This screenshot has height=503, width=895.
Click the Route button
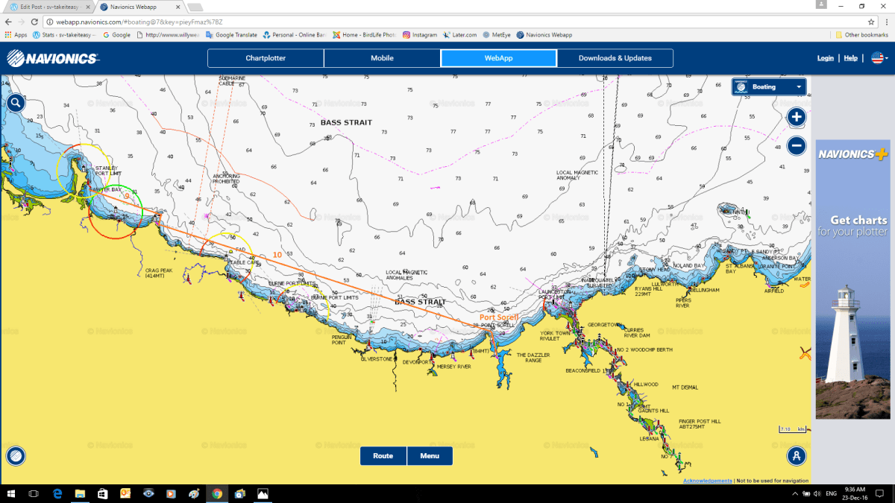pyautogui.click(x=383, y=456)
